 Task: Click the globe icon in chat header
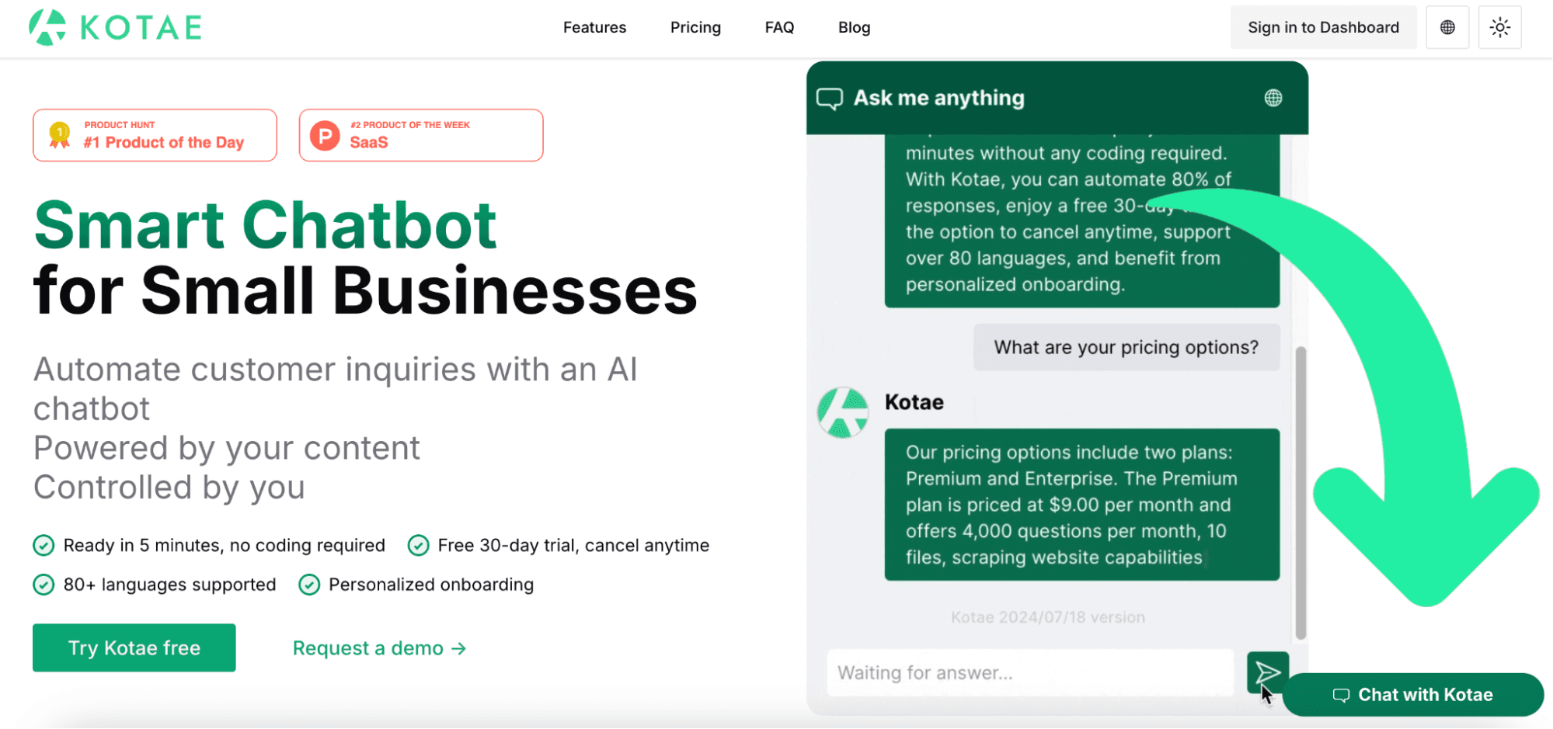[1273, 98]
